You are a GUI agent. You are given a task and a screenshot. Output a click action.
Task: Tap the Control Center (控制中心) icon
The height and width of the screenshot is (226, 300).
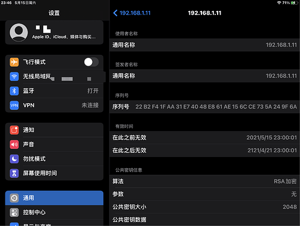(x=14, y=212)
